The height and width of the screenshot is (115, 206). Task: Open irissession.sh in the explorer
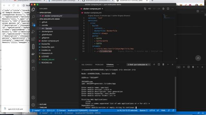point(47,53)
